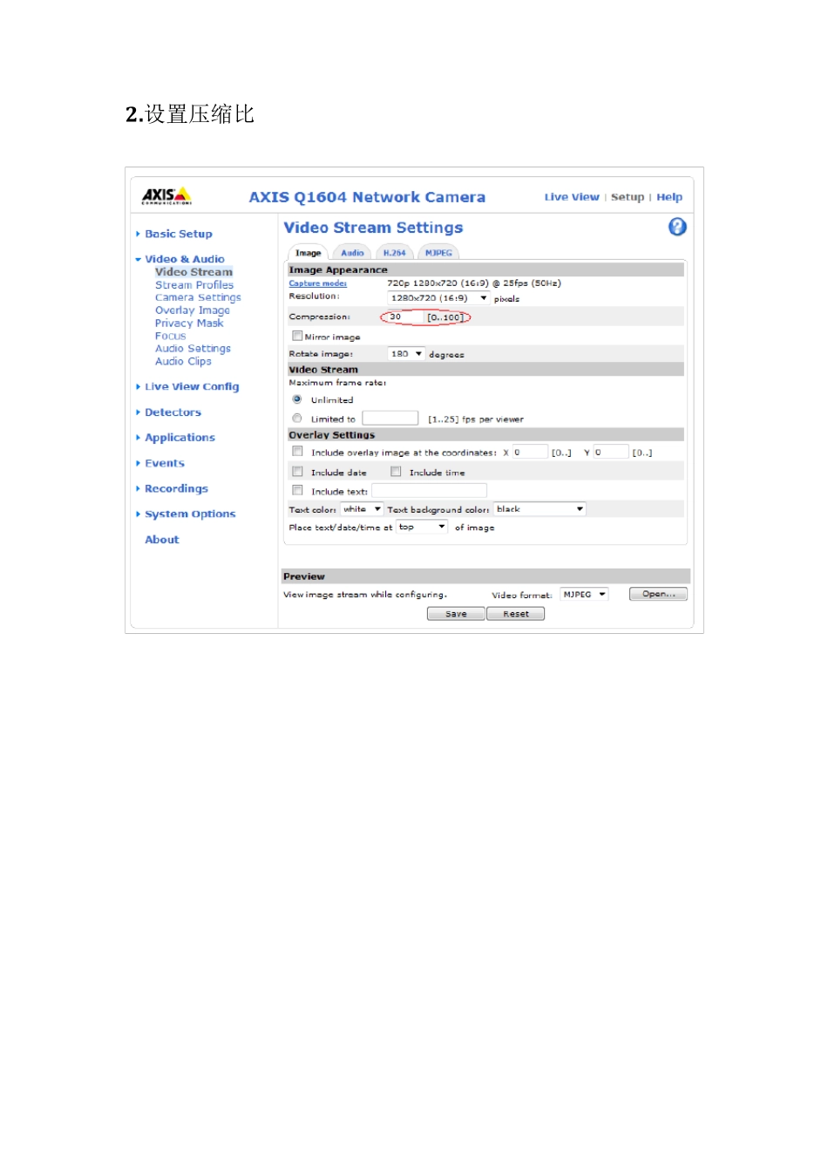Open Focus in sidebar

[x=170, y=336]
